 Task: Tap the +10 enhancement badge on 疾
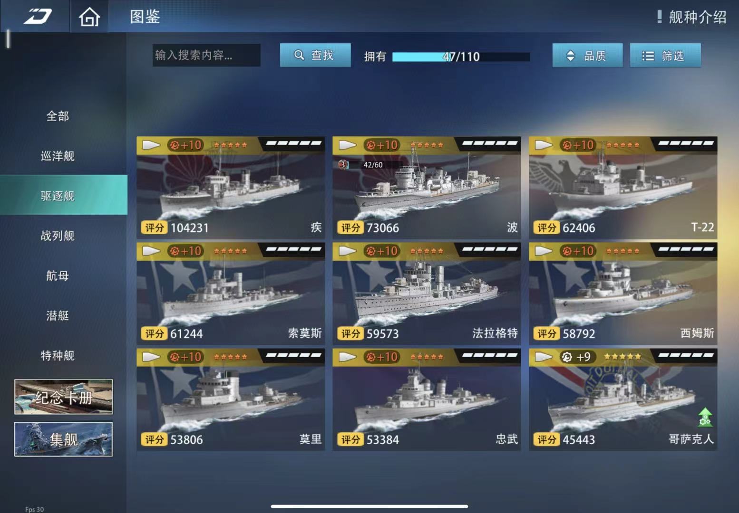[186, 145]
